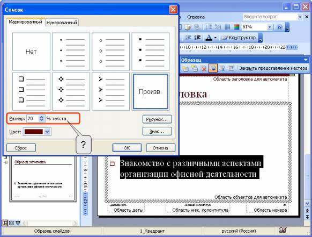Click the rename master icon
312x237 pixels.
coord(221,68)
